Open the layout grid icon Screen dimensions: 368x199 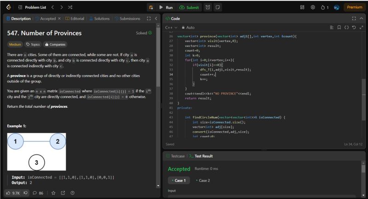click(x=302, y=7)
